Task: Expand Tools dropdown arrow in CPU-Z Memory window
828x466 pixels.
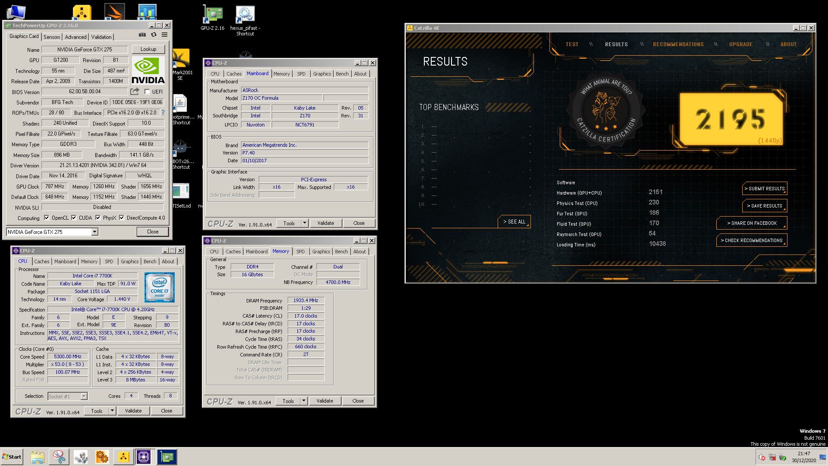Action: tap(304, 401)
